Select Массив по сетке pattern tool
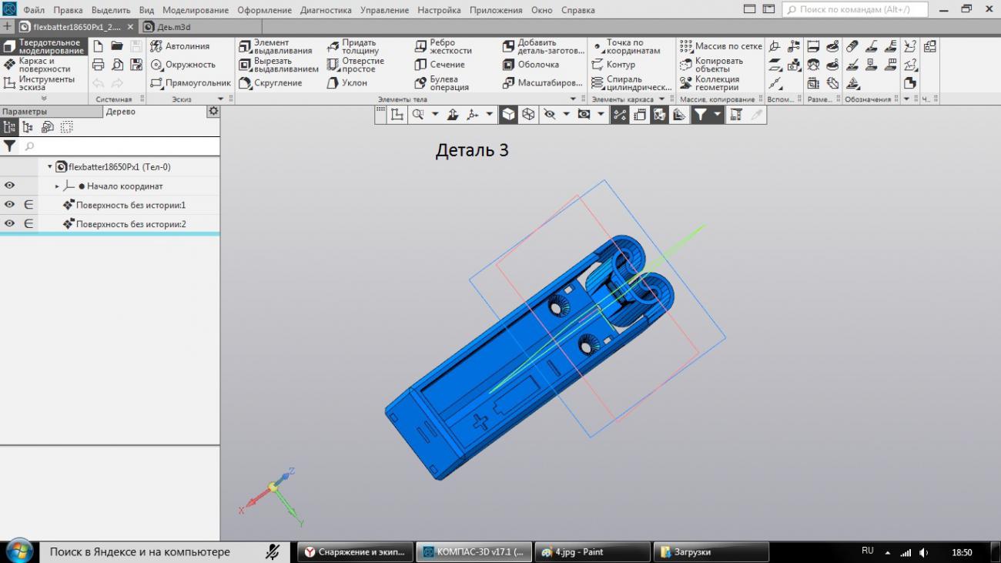 [x=721, y=46]
